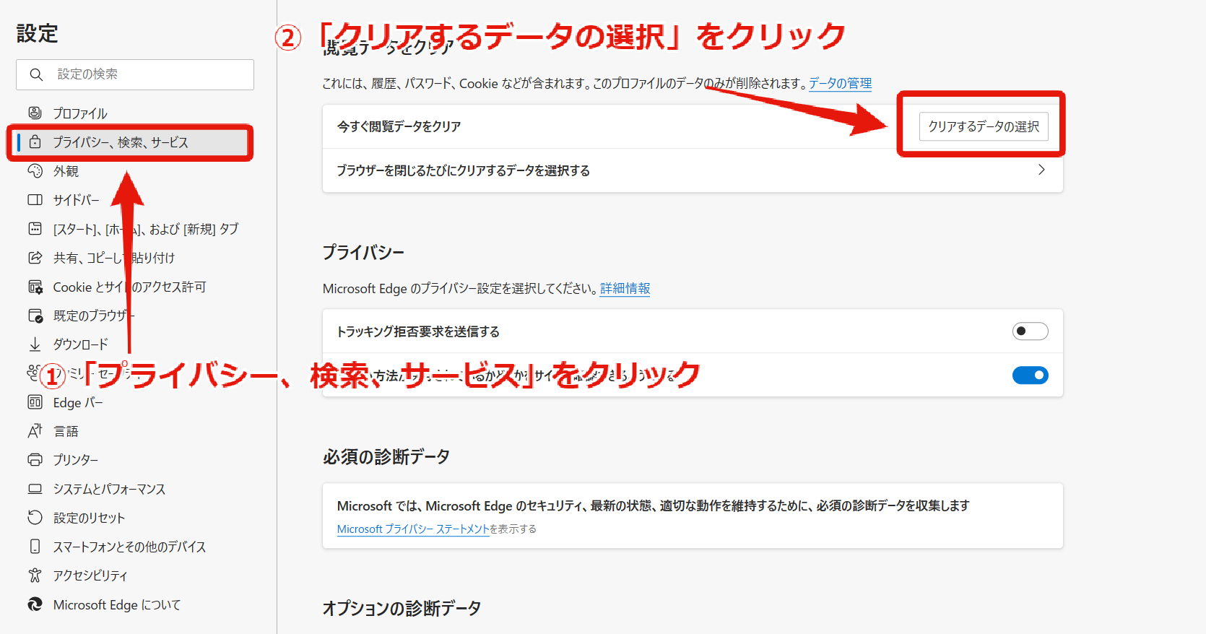Screen dimensions: 1206x634
Task: Enable トラッキング拒否要求を送信する toggle
Action: pos(1030,331)
